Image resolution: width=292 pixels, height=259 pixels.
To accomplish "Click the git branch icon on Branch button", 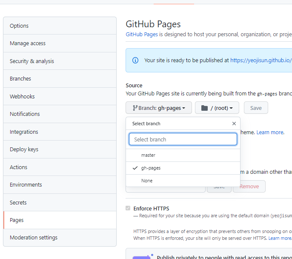I will [x=135, y=108].
